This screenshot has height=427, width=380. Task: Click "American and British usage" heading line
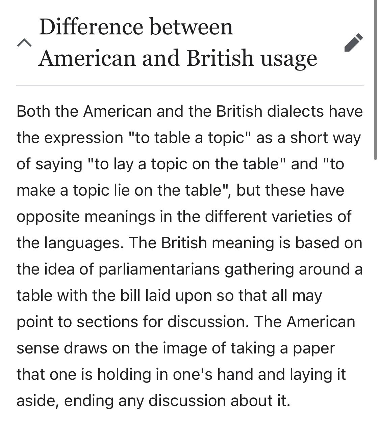pyautogui.click(x=178, y=58)
